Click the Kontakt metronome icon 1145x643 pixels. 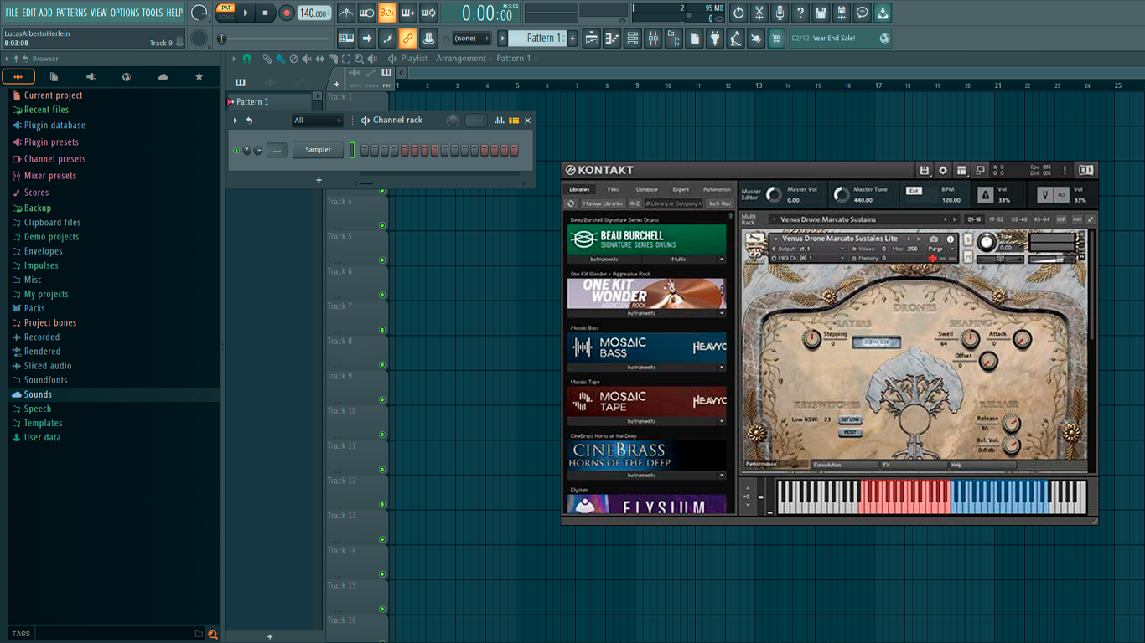pyautogui.click(x=986, y=195)
